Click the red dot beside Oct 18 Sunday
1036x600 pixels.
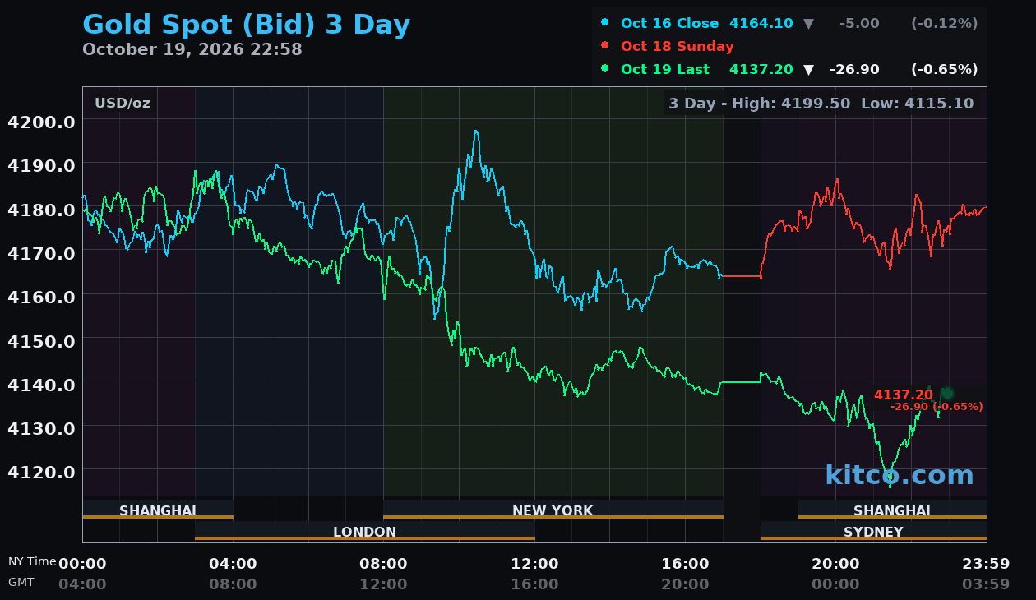(x=605, y=46)
